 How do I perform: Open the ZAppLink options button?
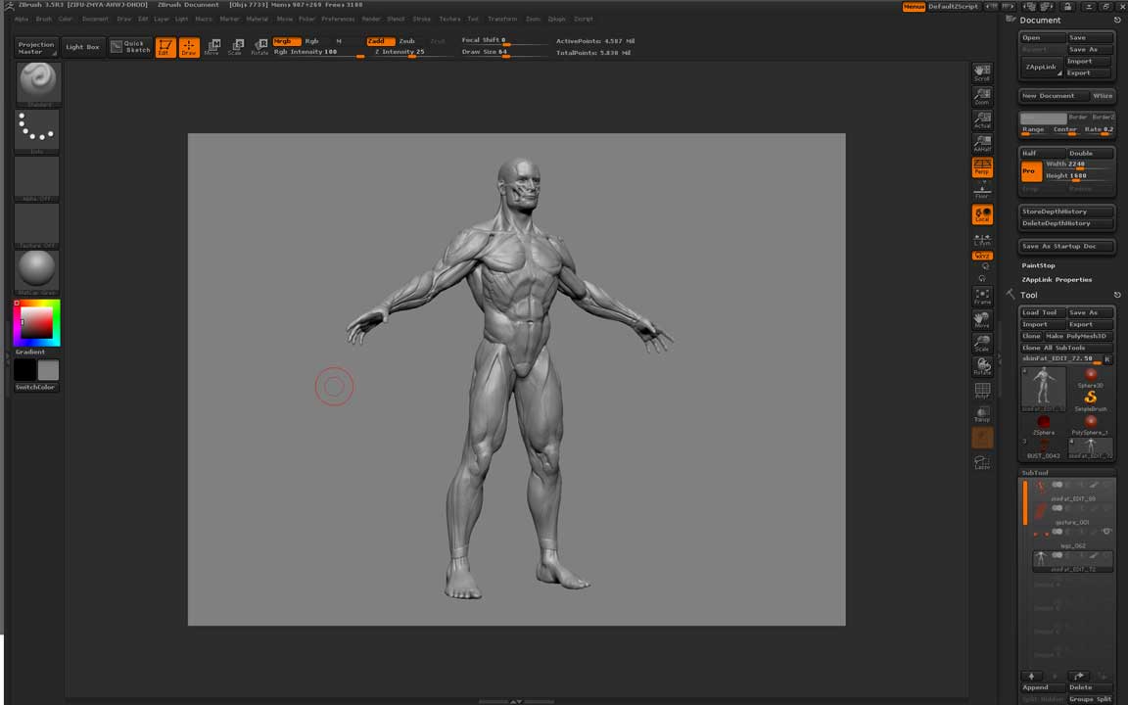coord(1043,67)
